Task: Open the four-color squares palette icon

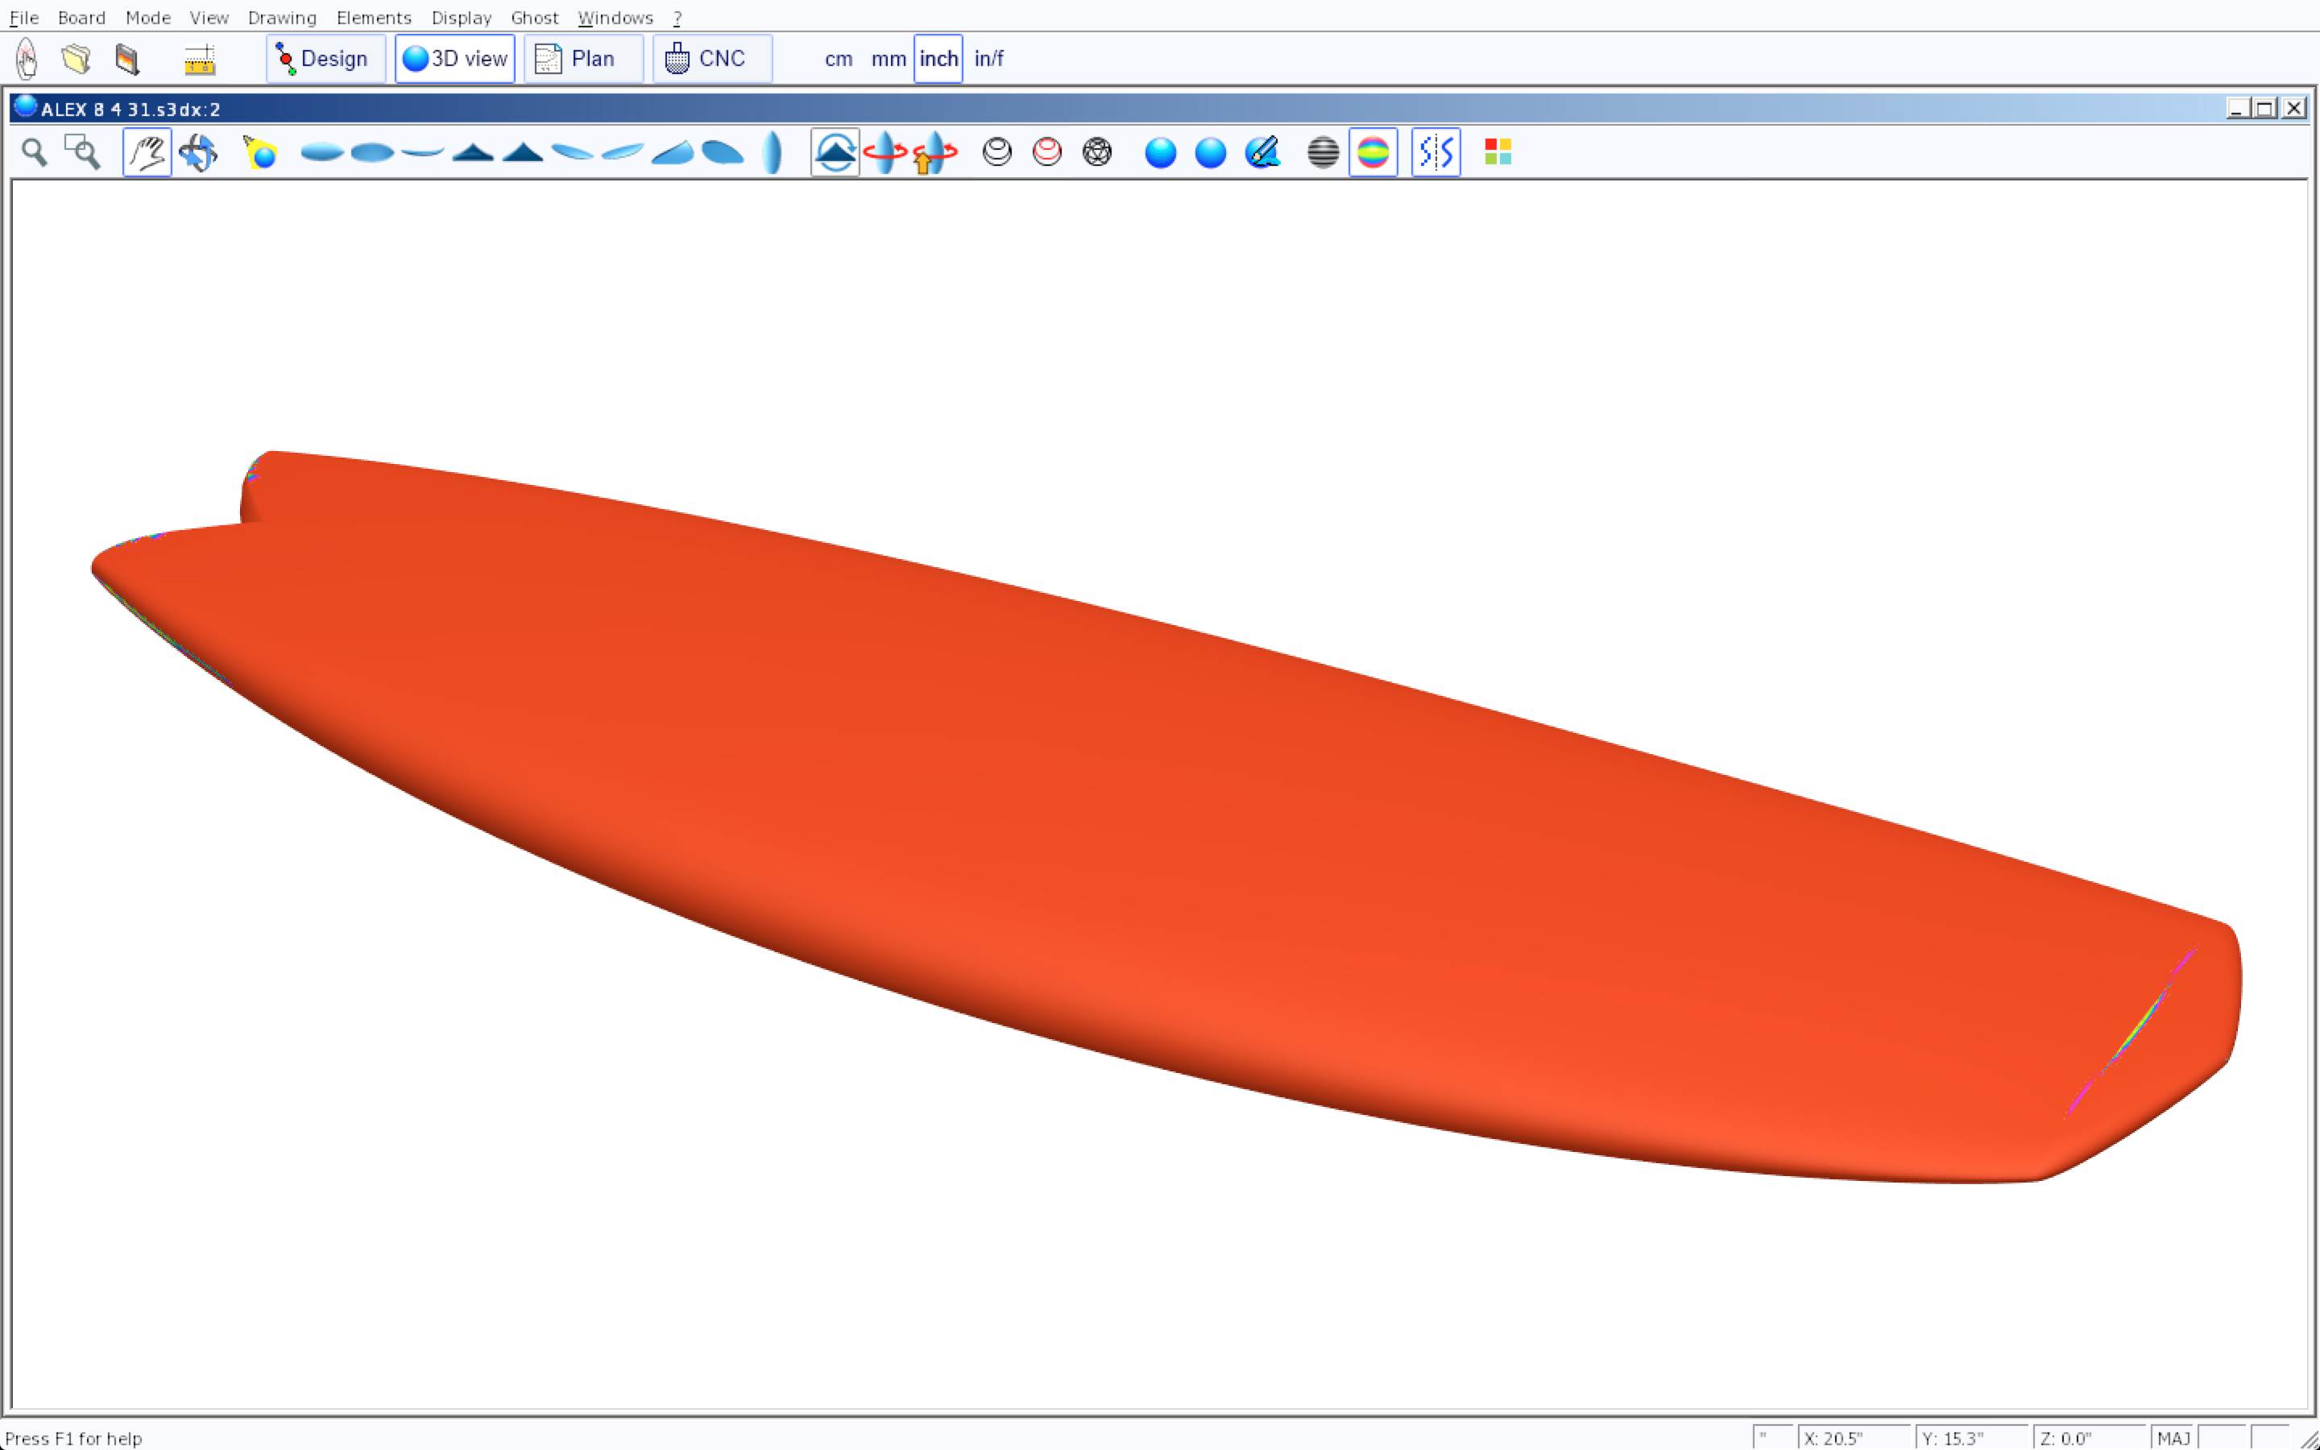Action: pyautogui.click(x=1498, y=152)
